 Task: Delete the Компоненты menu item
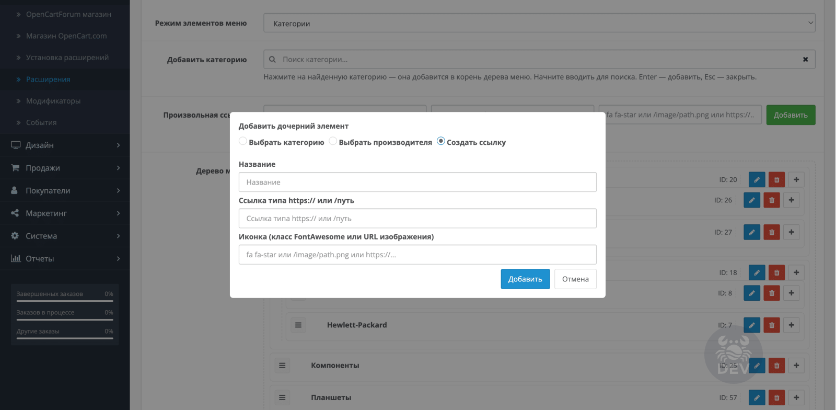(x=776, y=365)
